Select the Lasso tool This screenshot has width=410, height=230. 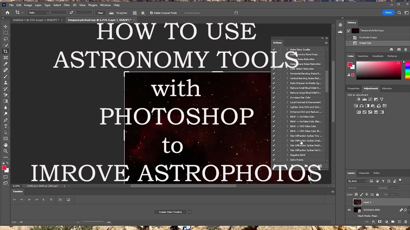(x=5, y=39)
